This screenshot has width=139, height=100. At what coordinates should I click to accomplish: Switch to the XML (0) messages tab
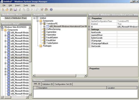[x=37, y=84]
